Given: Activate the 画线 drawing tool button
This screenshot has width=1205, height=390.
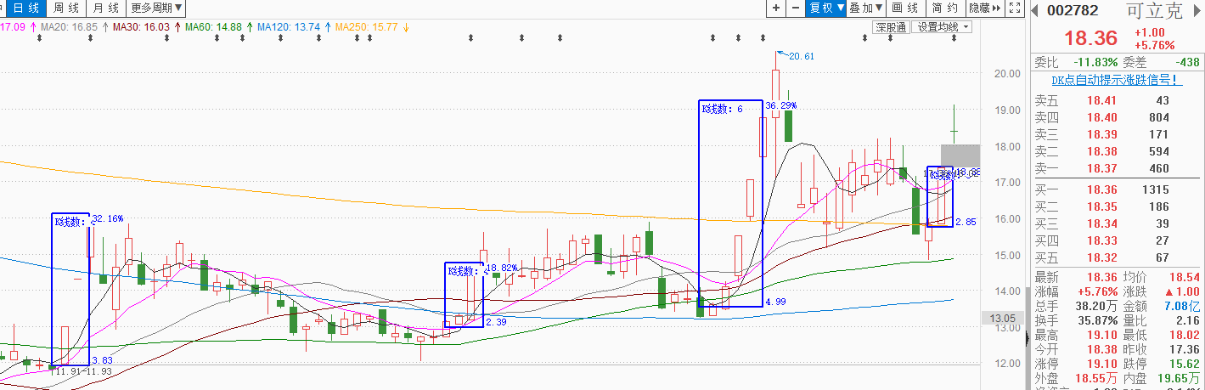Looking at the screenshot, I should 906,8.
